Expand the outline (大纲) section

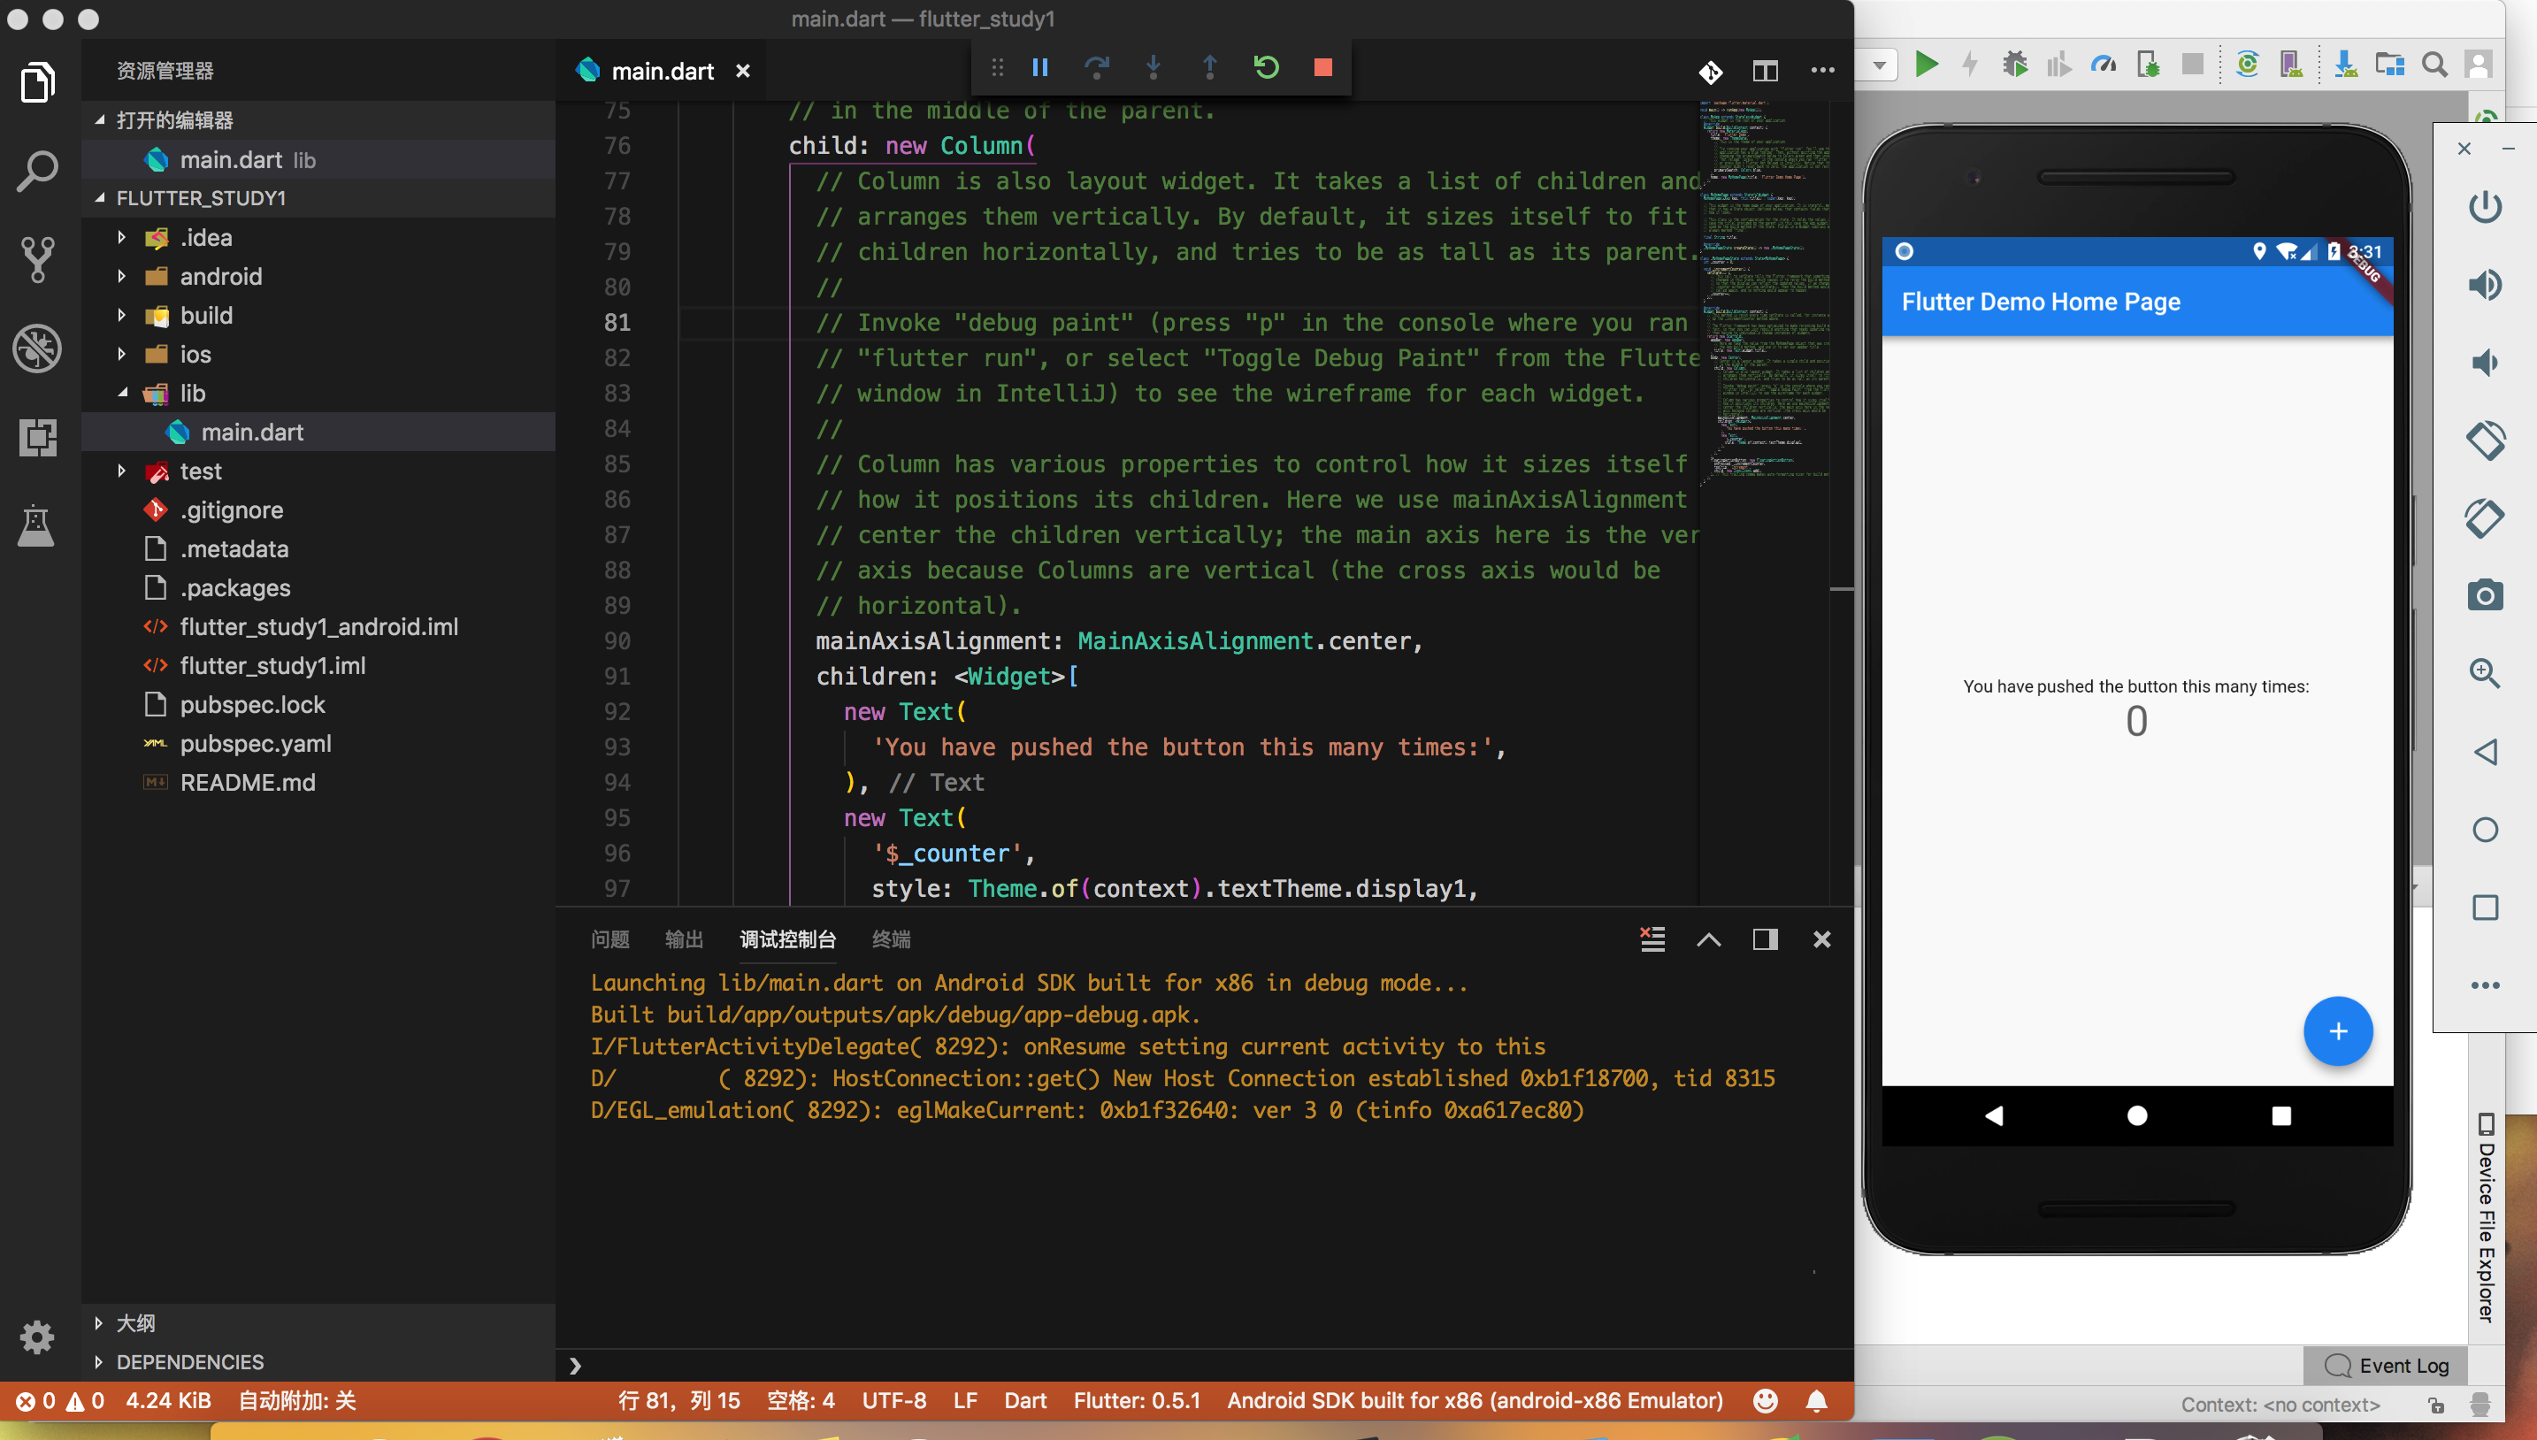[98, 1323]
